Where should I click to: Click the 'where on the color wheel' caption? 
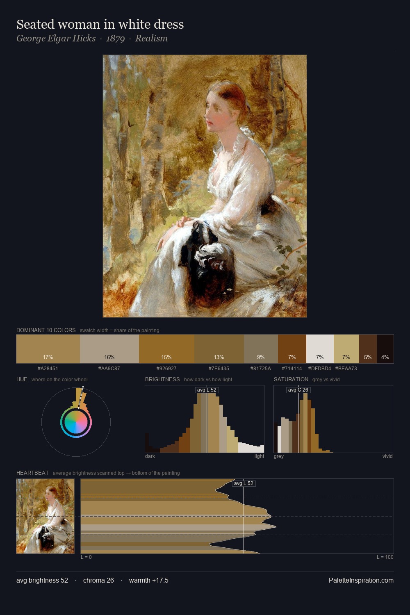coord(59,380)
